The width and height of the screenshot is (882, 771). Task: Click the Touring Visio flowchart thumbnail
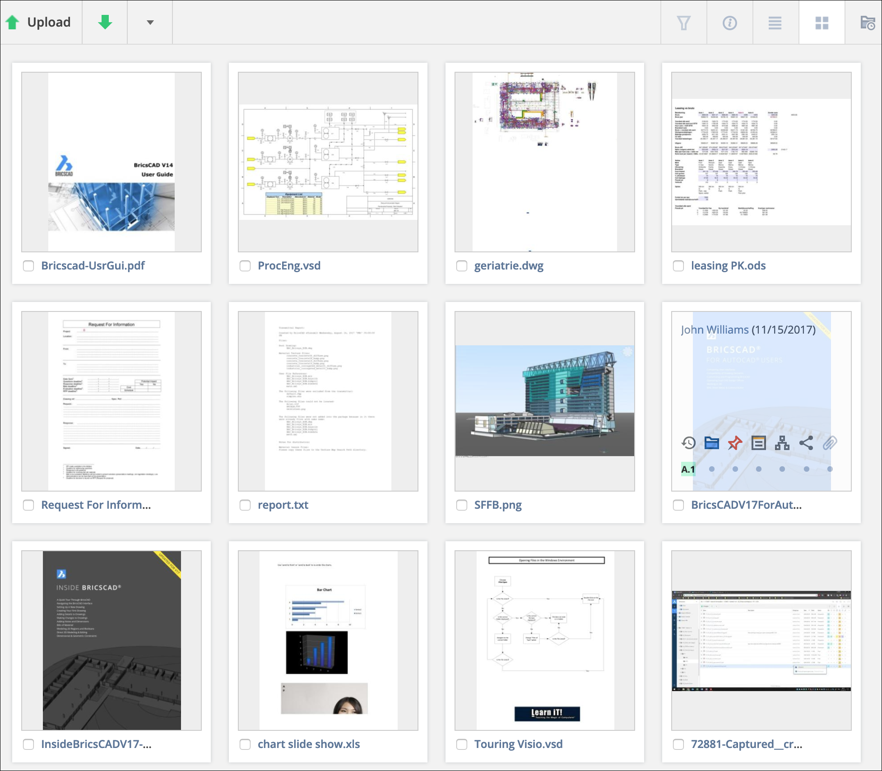(x=545, y=641)
